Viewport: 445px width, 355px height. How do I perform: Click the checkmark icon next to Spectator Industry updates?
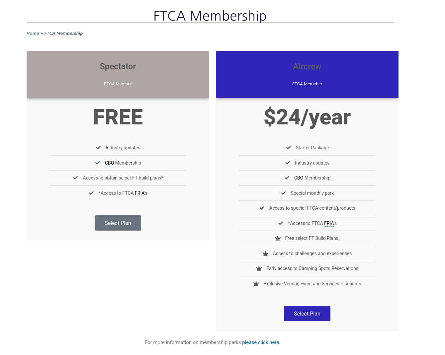[98, 148]
